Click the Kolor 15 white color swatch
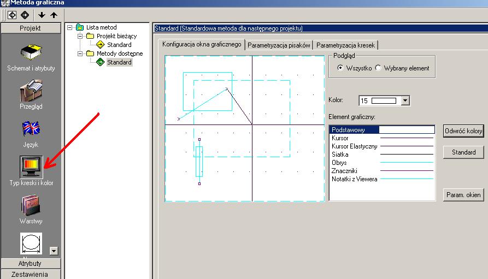 (384, 101)
